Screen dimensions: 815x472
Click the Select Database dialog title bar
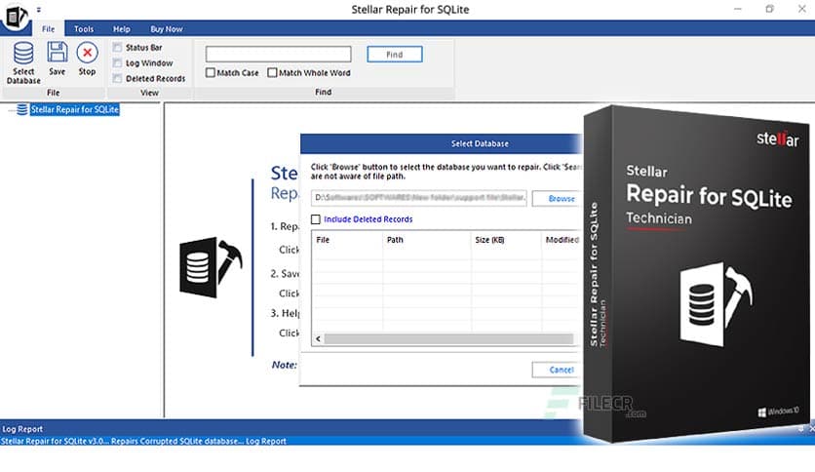coord(442,143)
